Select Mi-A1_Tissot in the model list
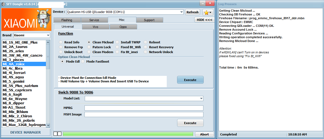 24,108
